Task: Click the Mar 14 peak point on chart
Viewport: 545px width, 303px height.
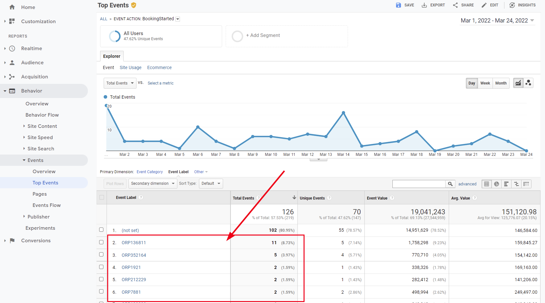Action: (x=343, y=113)
